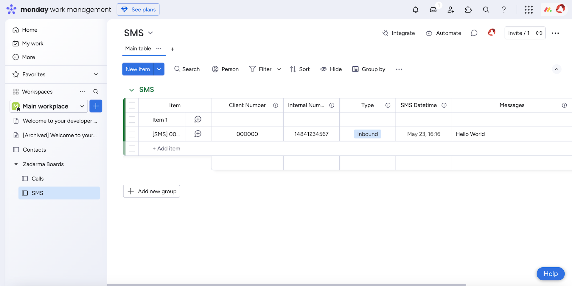Click the Automate button
572x286 pixels.
click(x=443, y=33)
